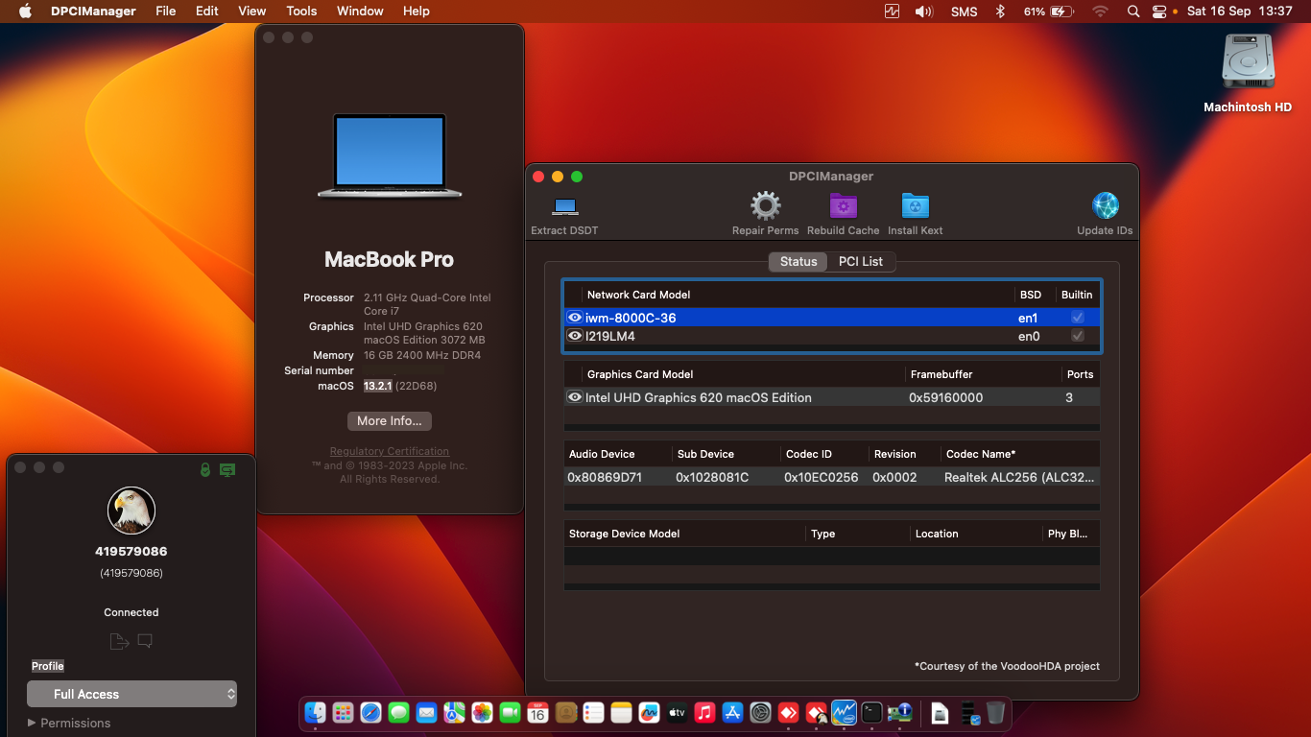Image resolution: width=1311 pixels, height=737 pixels.
Task: Open the Regulatory Certification link
Action: tap(390, 451)
